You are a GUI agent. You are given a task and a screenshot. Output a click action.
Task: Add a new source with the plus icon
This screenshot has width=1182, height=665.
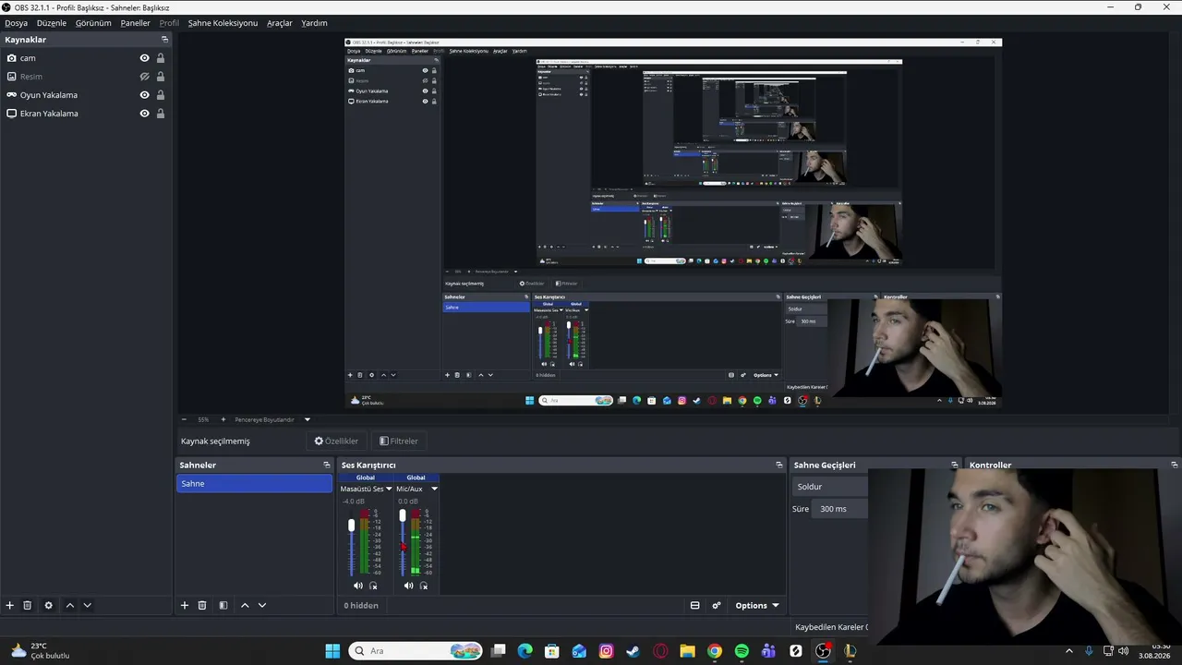click(x=10, y=606)
